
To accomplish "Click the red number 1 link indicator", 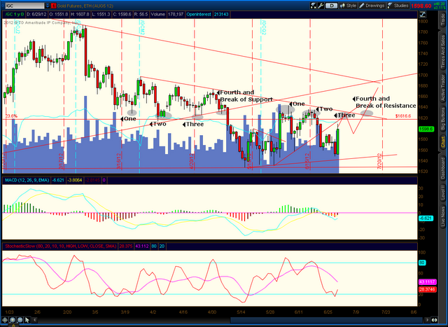I will pyautogui.click(x=54, y=6).
